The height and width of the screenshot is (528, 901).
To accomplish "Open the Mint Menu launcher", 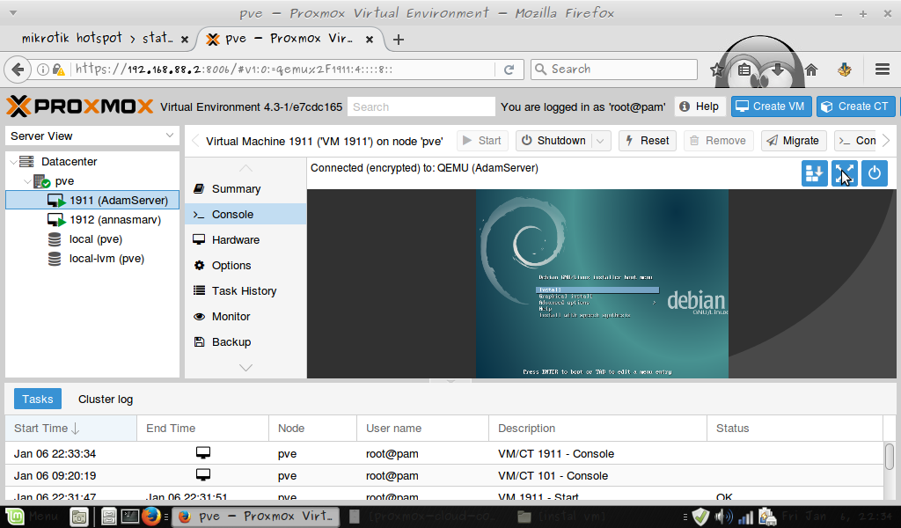I will pyautogui.click(x=33, y=517).
